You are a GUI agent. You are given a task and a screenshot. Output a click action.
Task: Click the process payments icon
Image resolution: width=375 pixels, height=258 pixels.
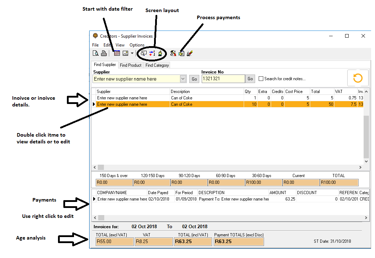pos(181,54)
